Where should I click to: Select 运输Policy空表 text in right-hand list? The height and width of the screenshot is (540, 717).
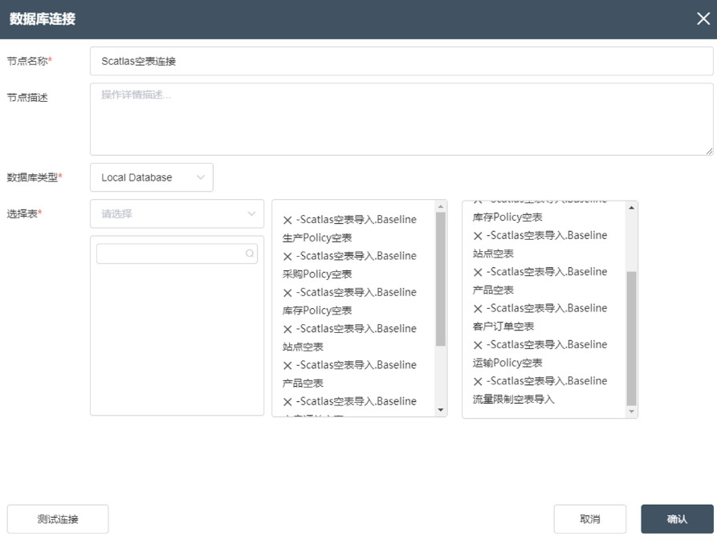point(507,363)
